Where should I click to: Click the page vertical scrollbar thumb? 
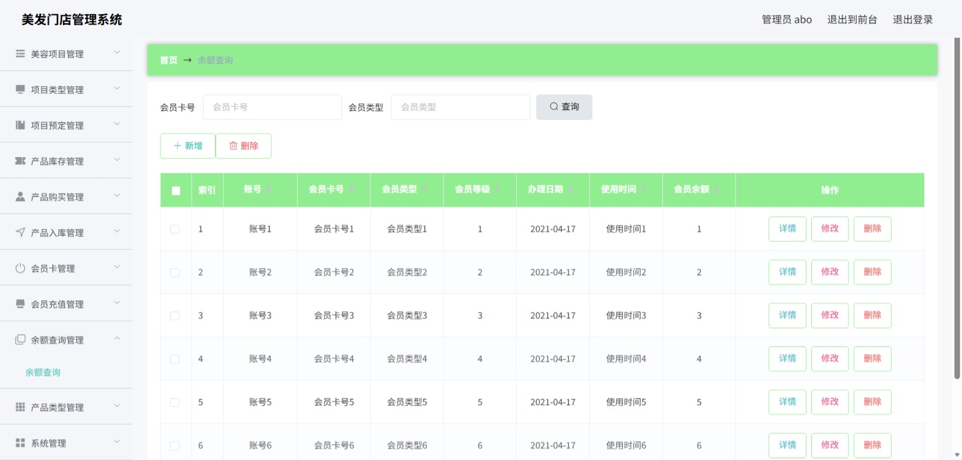[957, 207]
